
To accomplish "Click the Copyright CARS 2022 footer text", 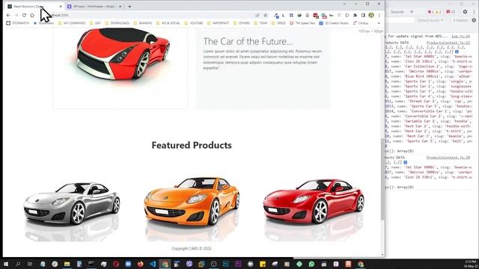I will coord(192,249).
